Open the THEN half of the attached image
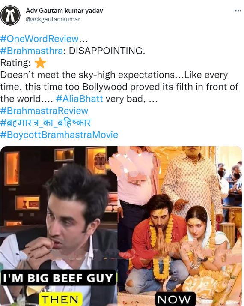This screenshot has width=244, height=306. (59, 226)
